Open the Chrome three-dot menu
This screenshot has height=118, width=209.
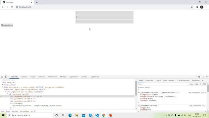[x=206, y=7]
